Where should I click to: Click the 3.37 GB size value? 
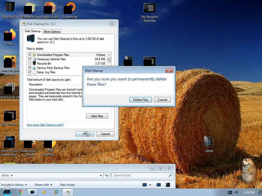(x=100, y=64)
